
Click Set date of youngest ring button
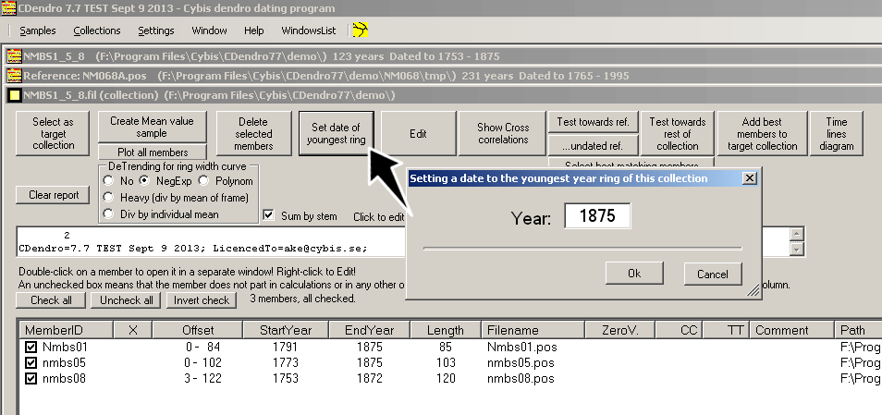click(x=336, y=134)
